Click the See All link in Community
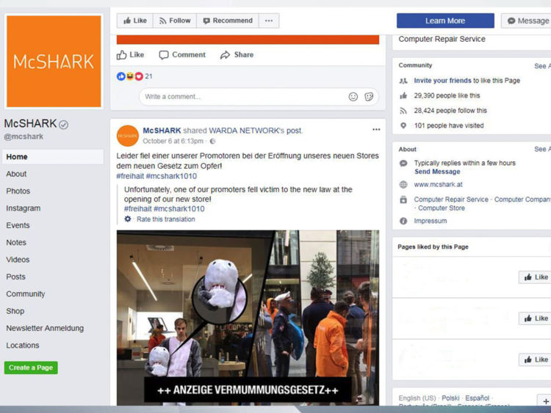551x413 pixels. pos(542,66)
